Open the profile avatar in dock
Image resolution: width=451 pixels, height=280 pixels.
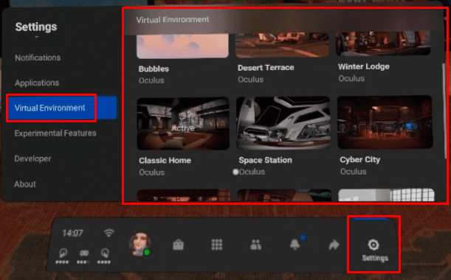[x=140, y=245]
